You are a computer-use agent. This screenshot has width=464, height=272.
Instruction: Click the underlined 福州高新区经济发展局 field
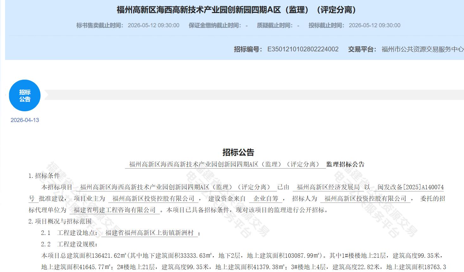328,187
